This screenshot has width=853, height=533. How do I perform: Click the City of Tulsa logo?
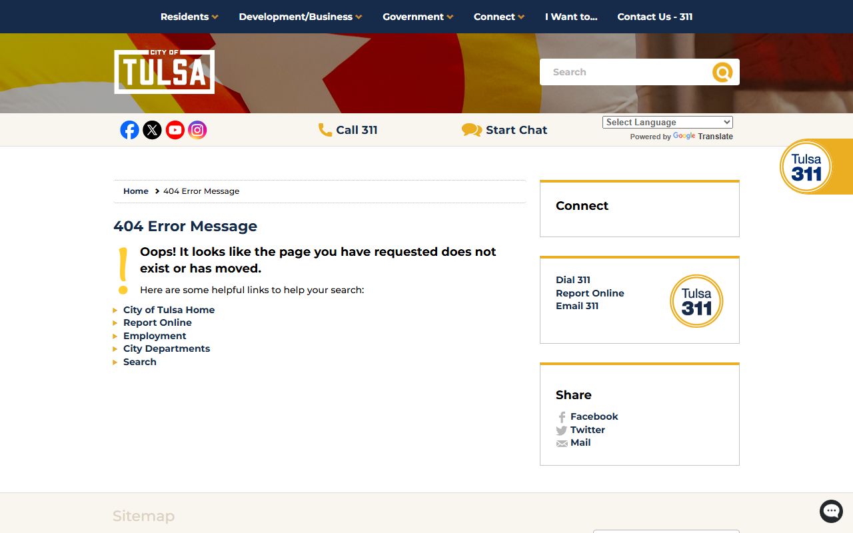tap(164, 72)
